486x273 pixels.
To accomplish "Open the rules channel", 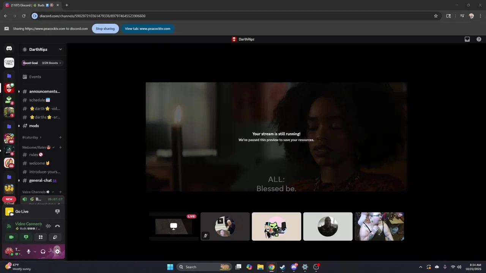I will click(42, 155).
